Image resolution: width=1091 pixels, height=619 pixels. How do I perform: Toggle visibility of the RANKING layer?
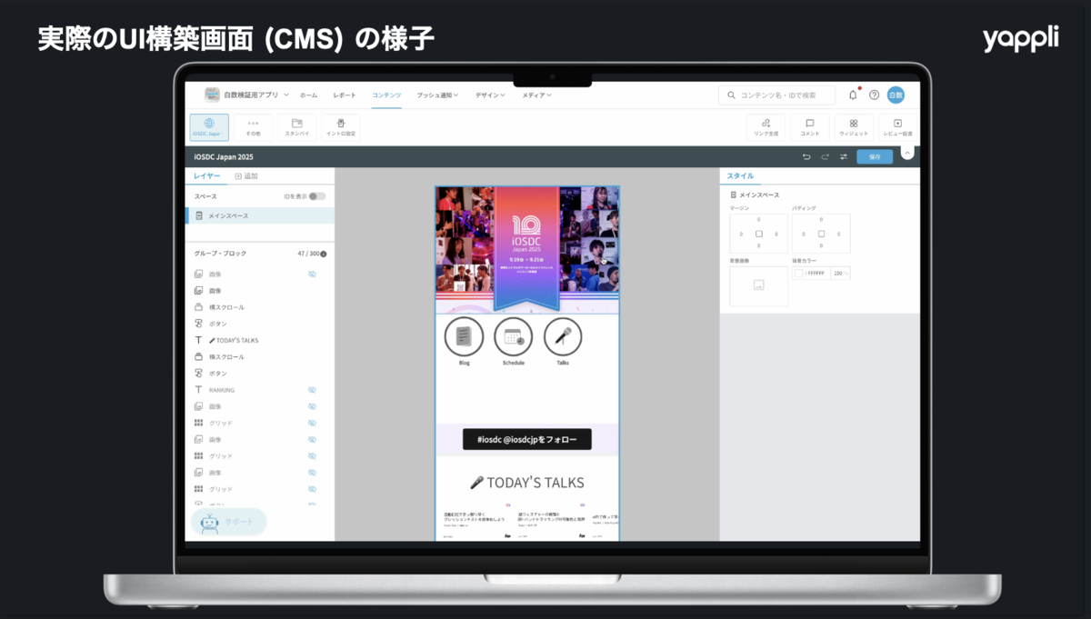[312, 390]
